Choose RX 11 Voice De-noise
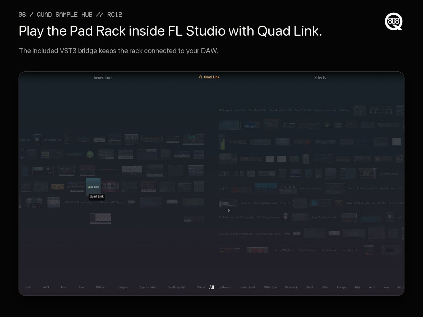Screen dimensions: 423x317 pos(268,218)
